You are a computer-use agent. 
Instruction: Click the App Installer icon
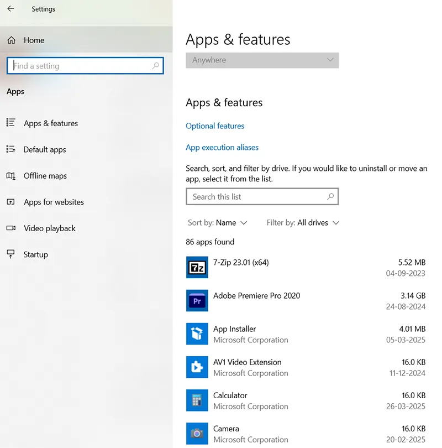click(x=197, y=334)
